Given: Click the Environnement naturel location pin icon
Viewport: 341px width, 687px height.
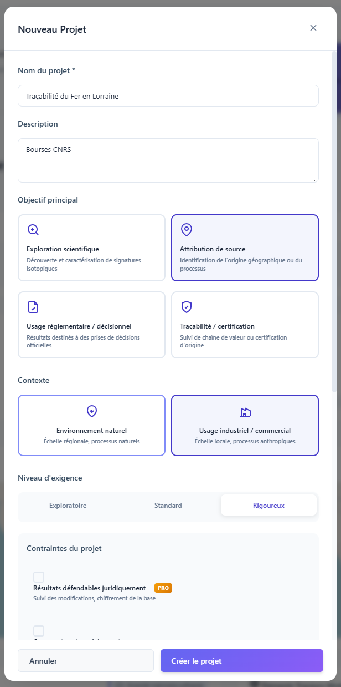Looking at the screenshot, I should (x=91, y=411).
